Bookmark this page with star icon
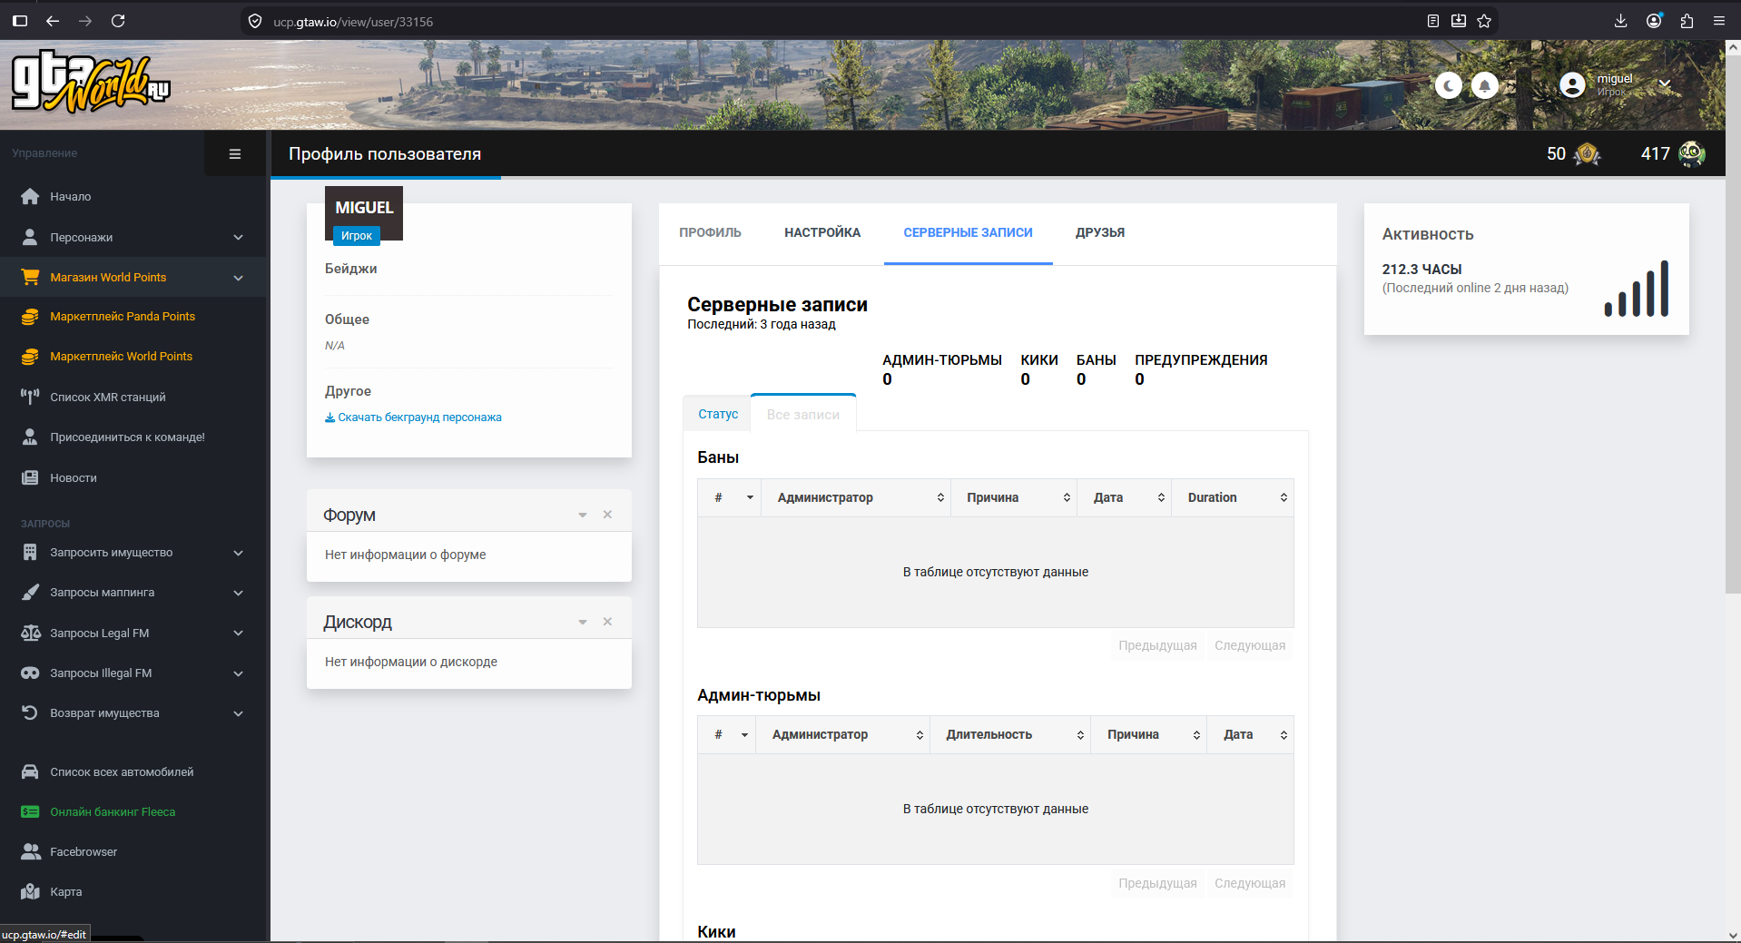The image size is (1741, 943). pos(1484,21)
